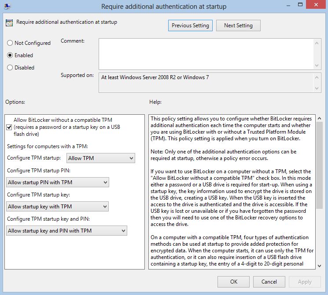Click the Cancel button
Image resolution: width=328 pixels, height=295 pixels.
(269, 282)
